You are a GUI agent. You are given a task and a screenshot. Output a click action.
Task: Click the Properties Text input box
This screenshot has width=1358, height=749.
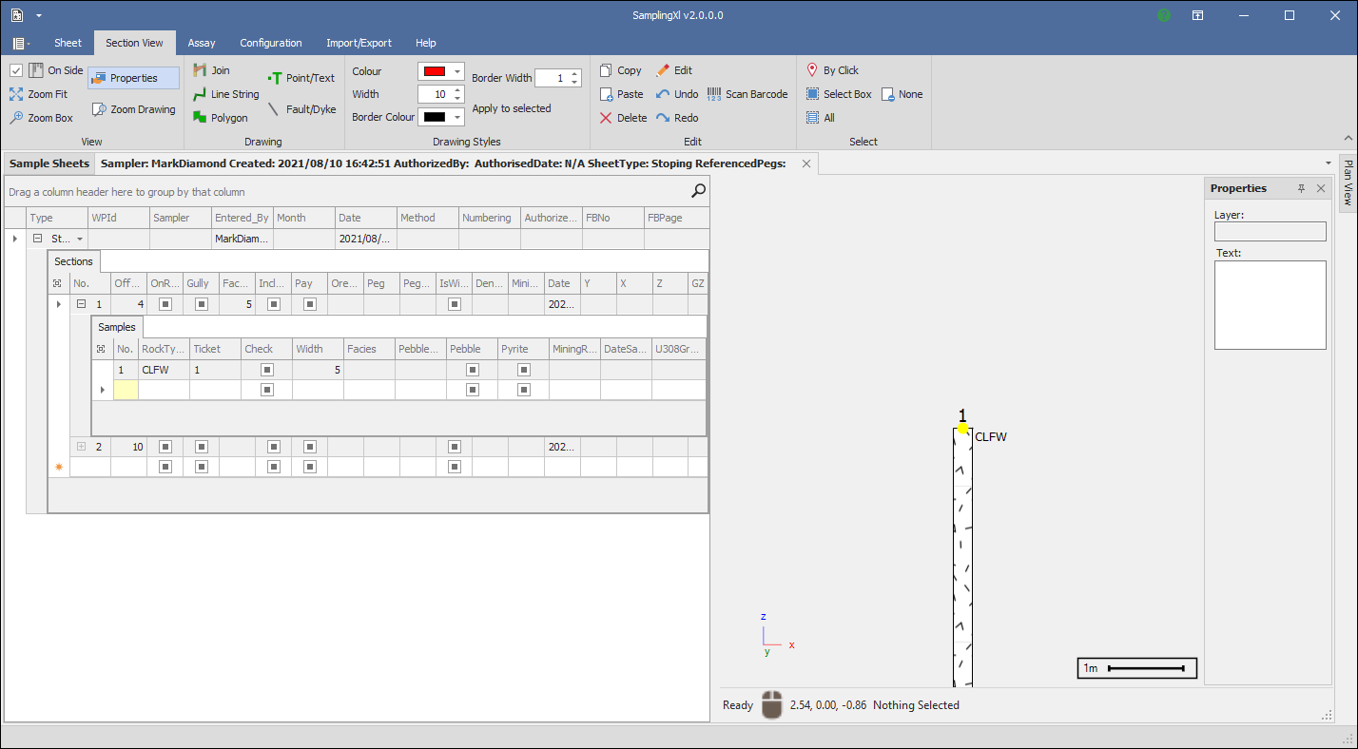tap(1270, 304)
